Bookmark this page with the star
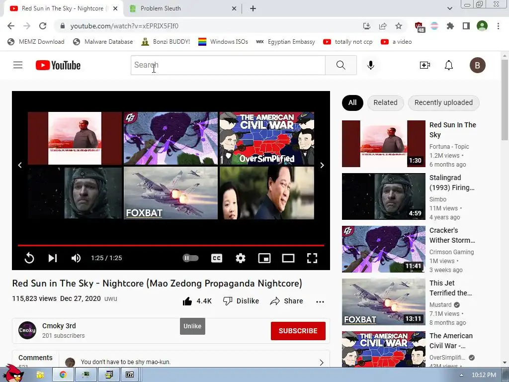 click(399, 26)
